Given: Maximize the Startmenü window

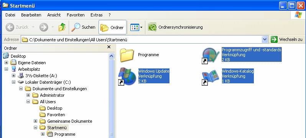Looking at the screenshot, I should (292, 6).
